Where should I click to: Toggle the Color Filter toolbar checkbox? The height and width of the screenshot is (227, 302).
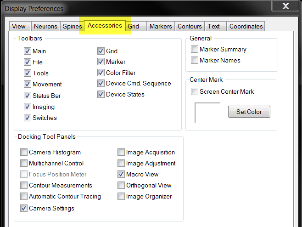coord(101,73)
